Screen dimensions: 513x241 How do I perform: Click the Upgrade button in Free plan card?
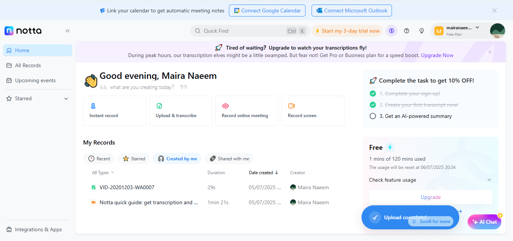pyautogui.click(x=430, y=197)
